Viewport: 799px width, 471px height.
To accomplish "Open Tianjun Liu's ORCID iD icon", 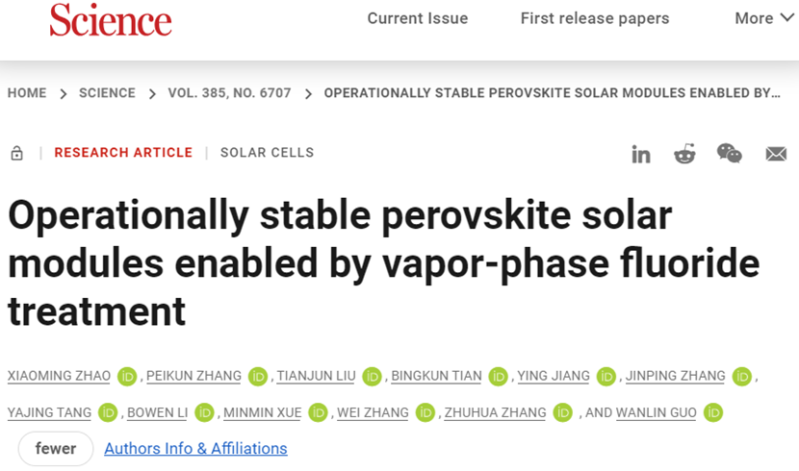I will coord(372,377).
